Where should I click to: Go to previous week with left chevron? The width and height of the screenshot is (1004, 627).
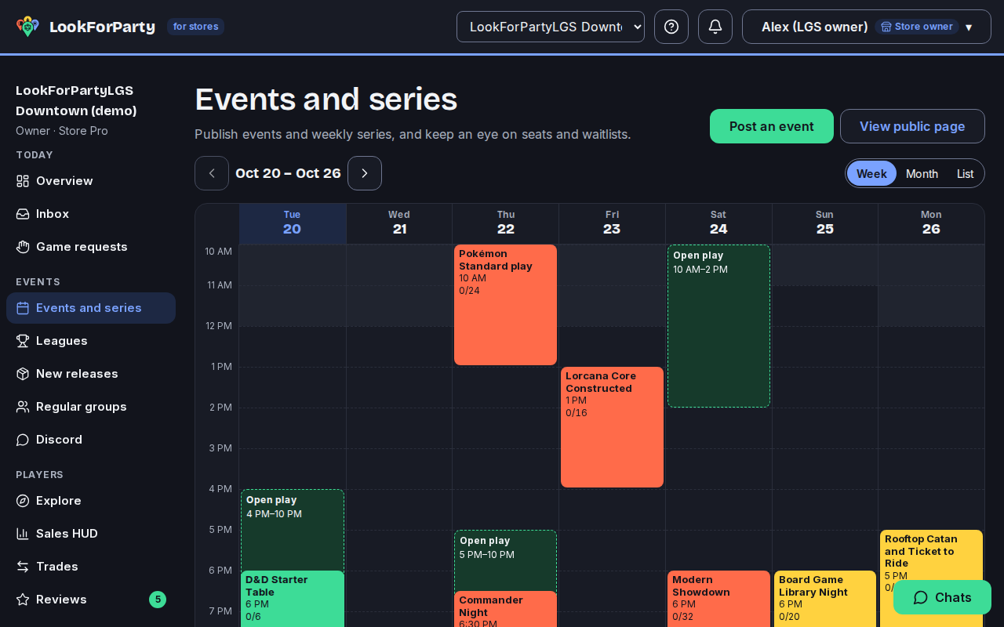[212, 173]
